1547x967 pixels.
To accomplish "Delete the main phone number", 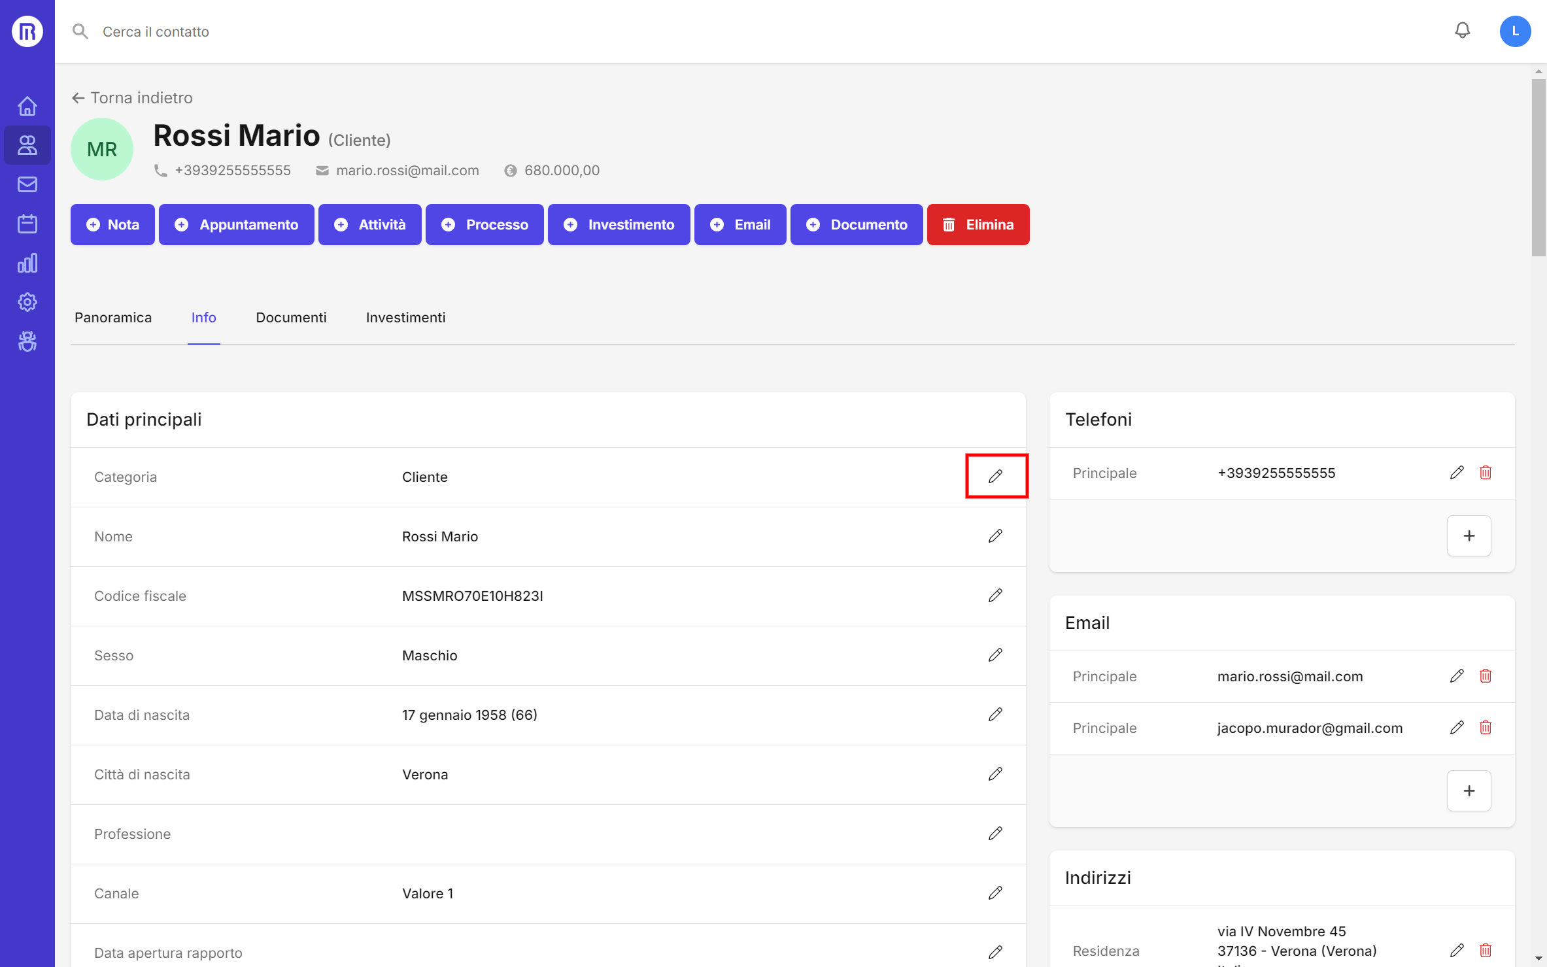I will 1486,472.
